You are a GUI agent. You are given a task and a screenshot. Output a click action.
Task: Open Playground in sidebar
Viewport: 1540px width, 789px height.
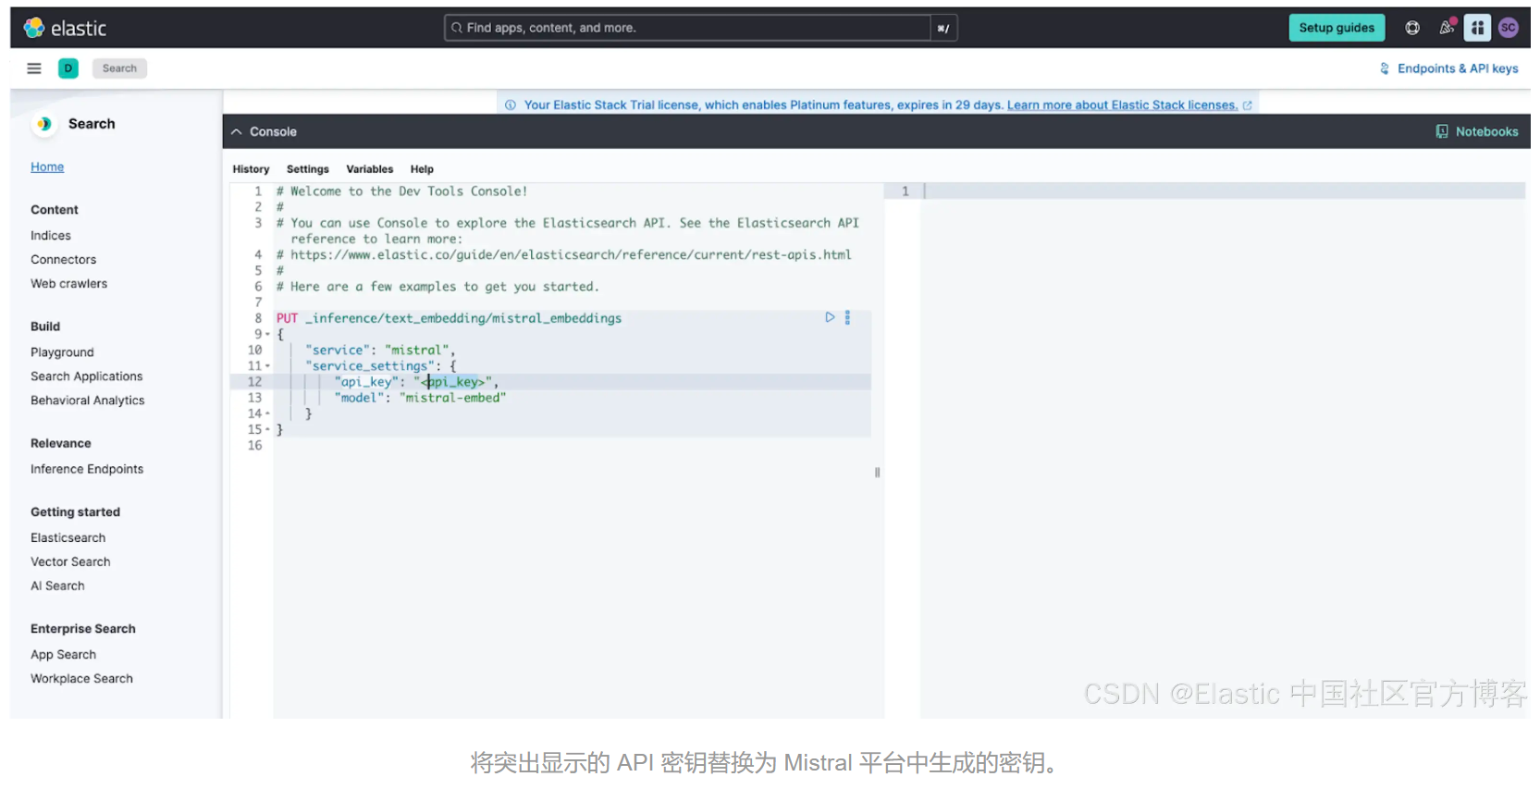[x=62, y=352]
